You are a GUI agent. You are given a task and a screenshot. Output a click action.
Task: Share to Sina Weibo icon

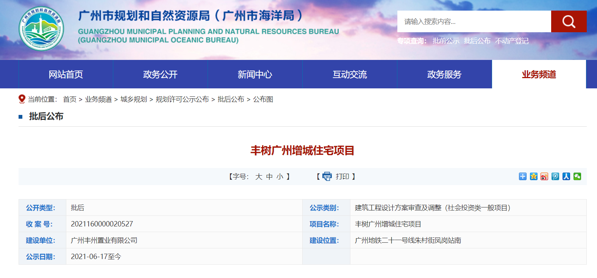point(544,176)
